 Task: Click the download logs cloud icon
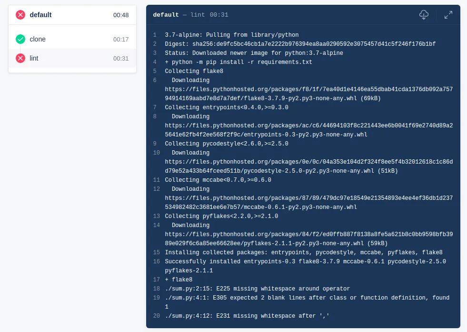click(x=424, y=15)
